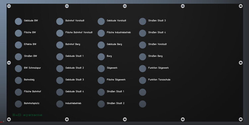Click the Gebäude Vorstadt switch hole
249x125 pixels.
(101, 22)
